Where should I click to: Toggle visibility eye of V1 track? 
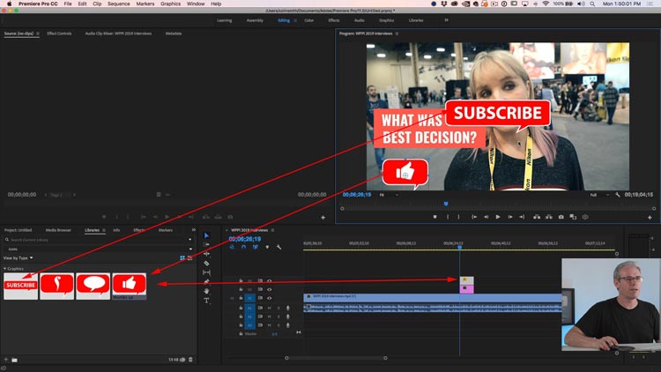(x=270, y=298)
